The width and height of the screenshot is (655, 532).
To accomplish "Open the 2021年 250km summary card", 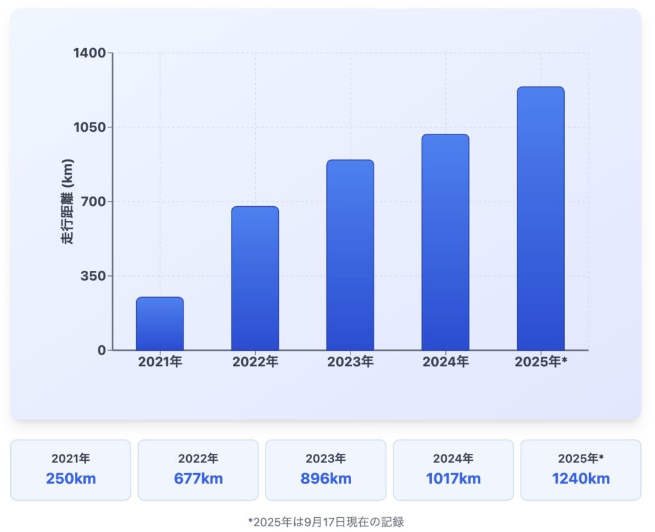I will coord(70,469).
